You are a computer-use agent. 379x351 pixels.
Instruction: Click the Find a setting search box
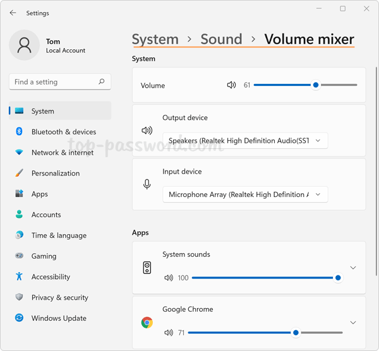(54, 81)
